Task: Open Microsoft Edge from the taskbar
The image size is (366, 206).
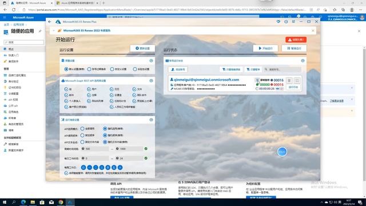Action: [x=23, y=202]
